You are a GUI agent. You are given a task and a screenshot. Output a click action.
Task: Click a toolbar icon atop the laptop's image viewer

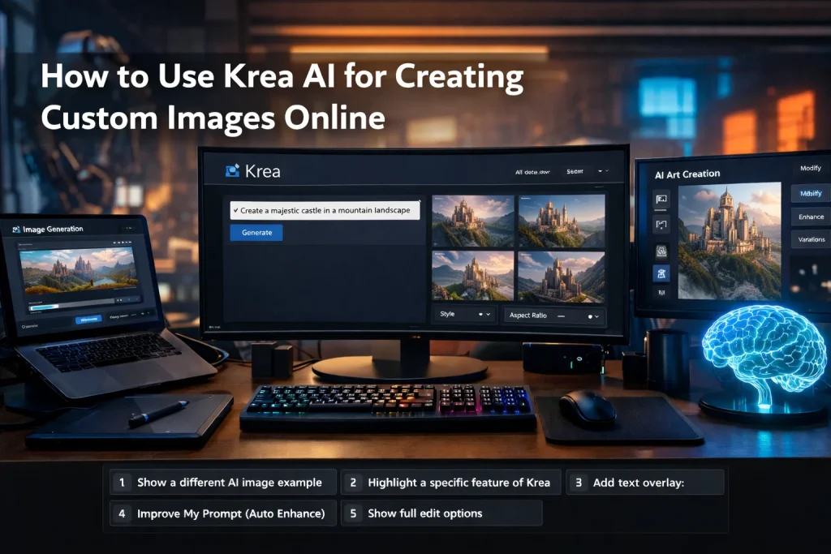pyautogui.click(x=122, y=241)
